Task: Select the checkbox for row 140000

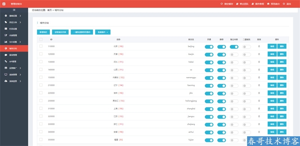Action: [41, 69]
